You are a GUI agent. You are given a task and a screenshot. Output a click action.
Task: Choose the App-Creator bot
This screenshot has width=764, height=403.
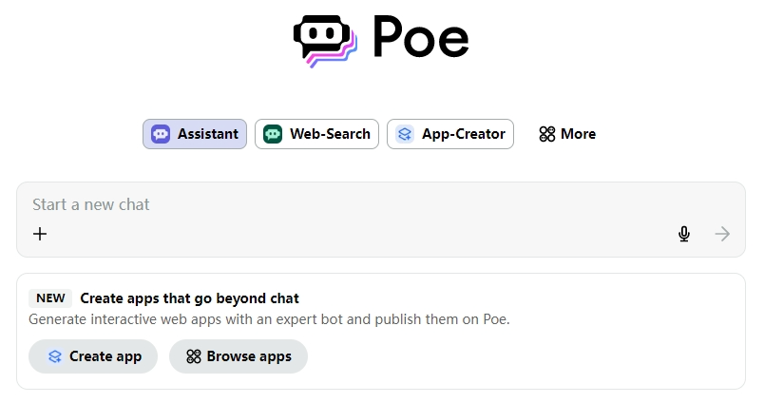(x=450, y=134)
